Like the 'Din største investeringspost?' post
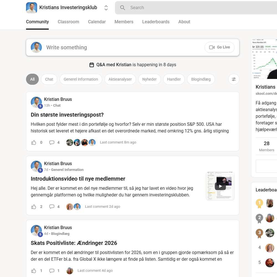This screenshot has height=277, width=277. point(34,142)
